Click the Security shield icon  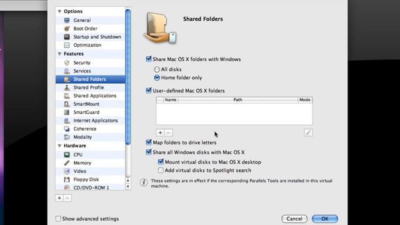pyautogui.click(x=67, y=62)
